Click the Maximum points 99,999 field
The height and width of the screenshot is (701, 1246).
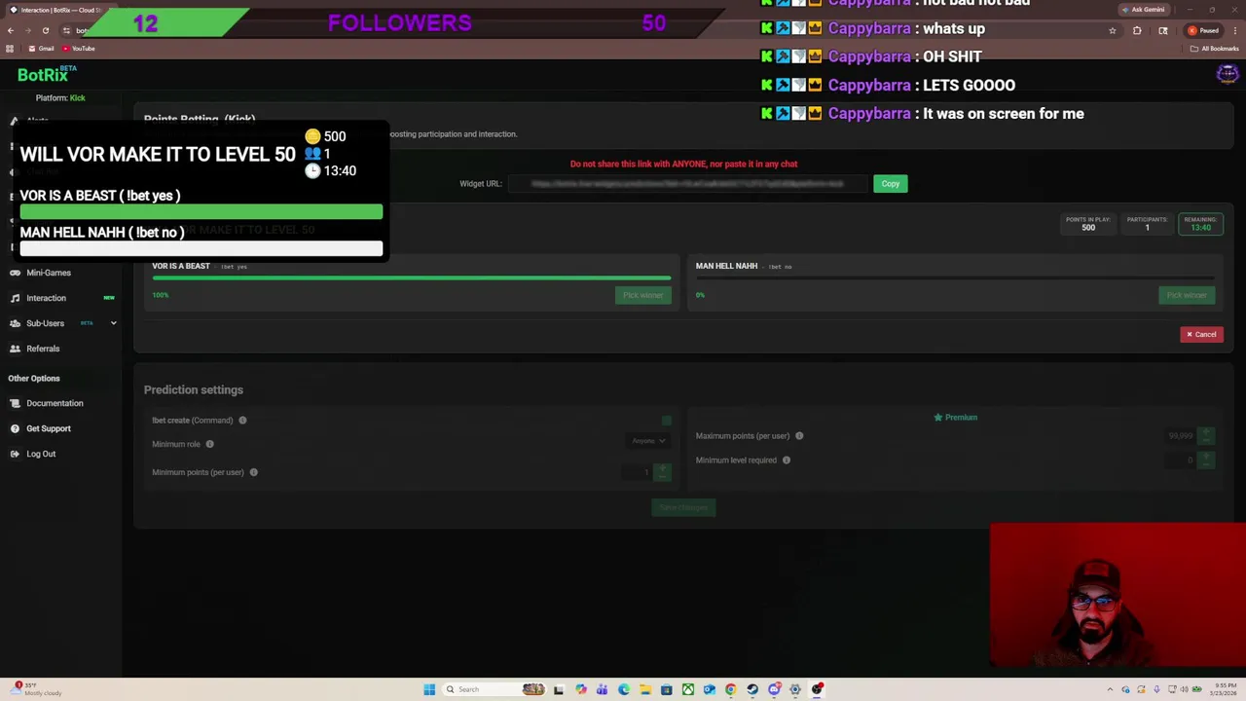(x=1179, y=436)
